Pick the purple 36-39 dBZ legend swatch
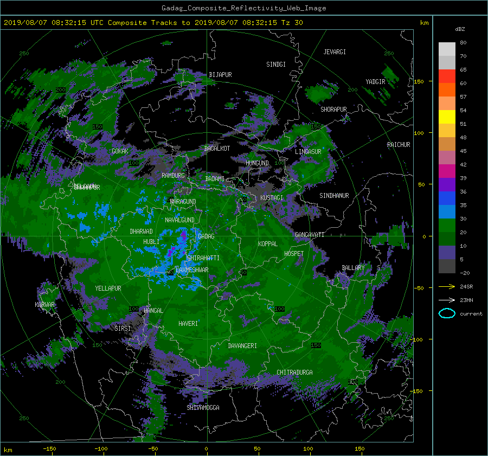This screenshot has height=456, width=488. tap(447, 185)
